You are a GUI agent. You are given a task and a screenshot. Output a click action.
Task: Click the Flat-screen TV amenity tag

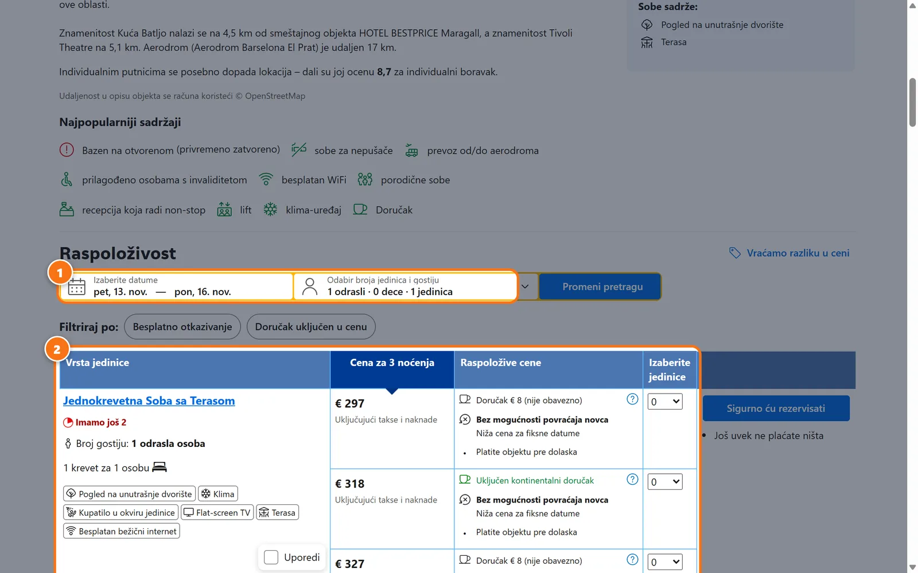[x=217, y=512]
